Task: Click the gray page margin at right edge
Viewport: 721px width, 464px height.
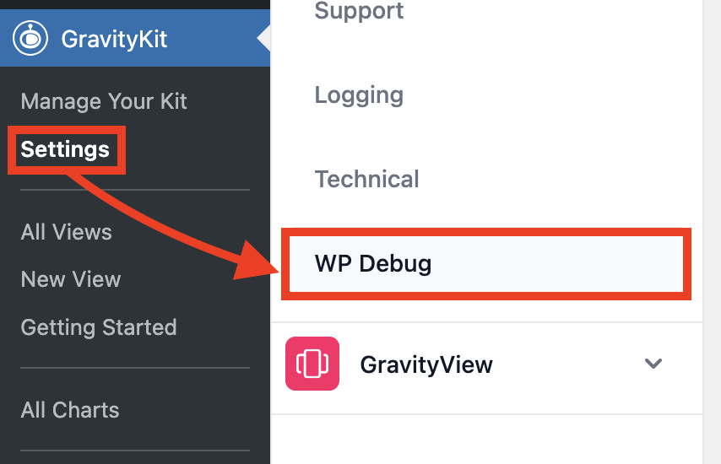Action: click(x=712, y=232)
